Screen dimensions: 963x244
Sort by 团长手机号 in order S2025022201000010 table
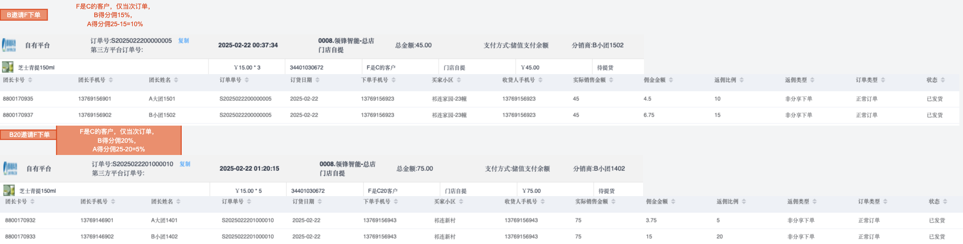tap(113, 202)
